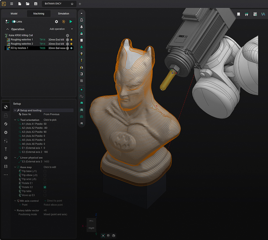Click blue status dot of 5D by meshes 1
This screenshot has width=268, height=240.
pyautogui.click(x=71, y=48)
